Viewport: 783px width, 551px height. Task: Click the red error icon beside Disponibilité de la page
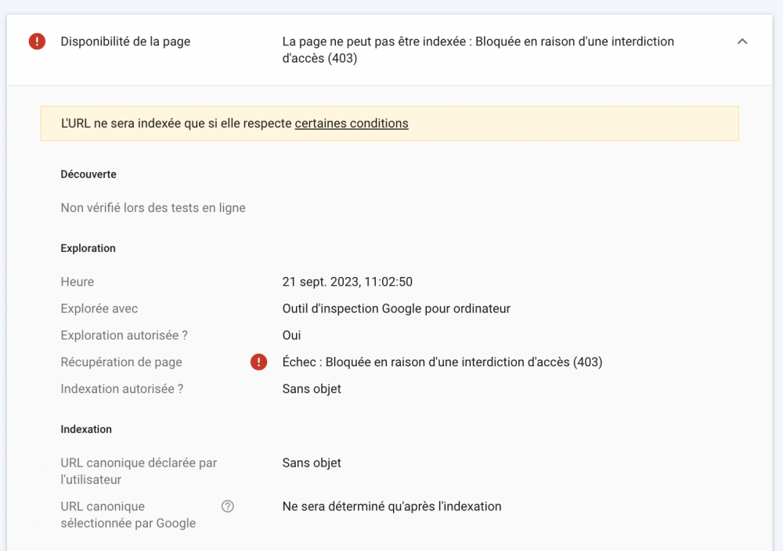37,41
